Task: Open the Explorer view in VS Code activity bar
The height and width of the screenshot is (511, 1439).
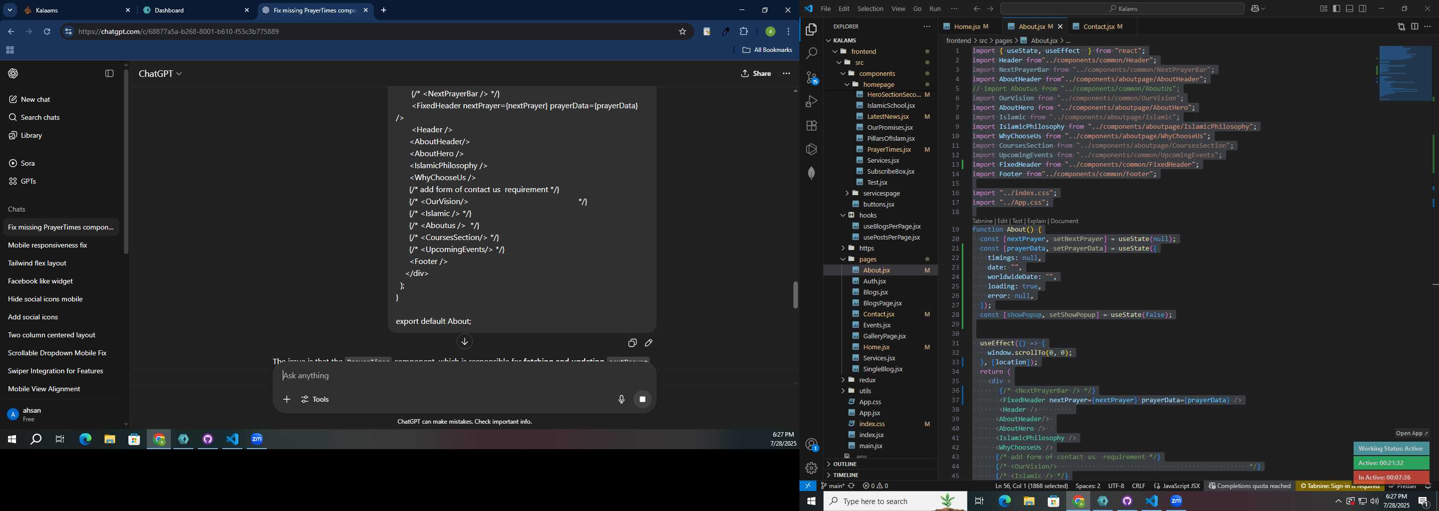Action: [811, 29]
